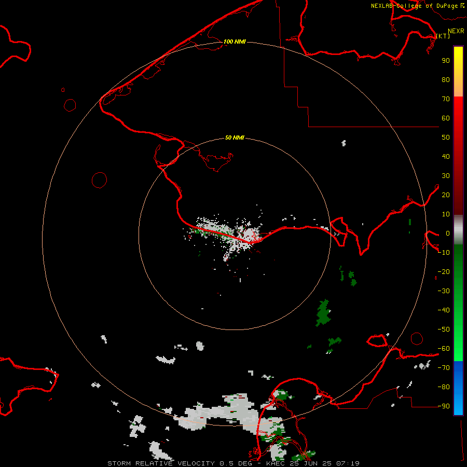
Task: Click the 70 value on velocity scale
Action: (446, 99)
